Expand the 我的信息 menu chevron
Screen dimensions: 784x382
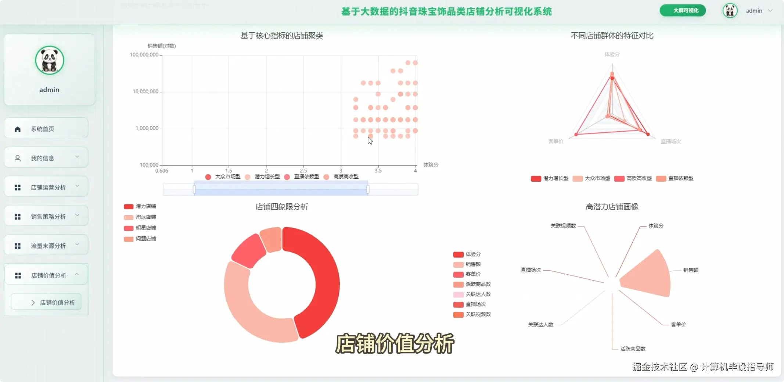coord(77,157)
